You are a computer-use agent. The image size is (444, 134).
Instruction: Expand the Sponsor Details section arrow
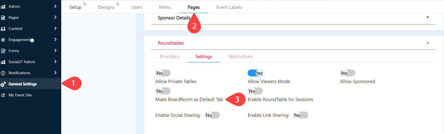click(428, 17)
